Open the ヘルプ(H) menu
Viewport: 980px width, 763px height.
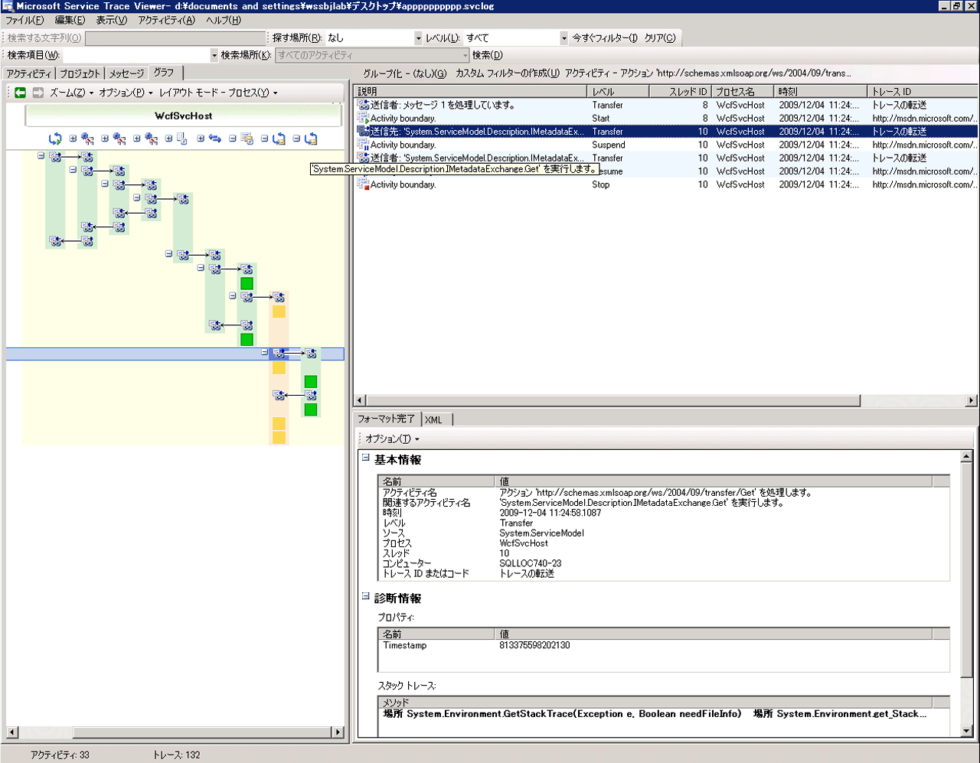223,21
